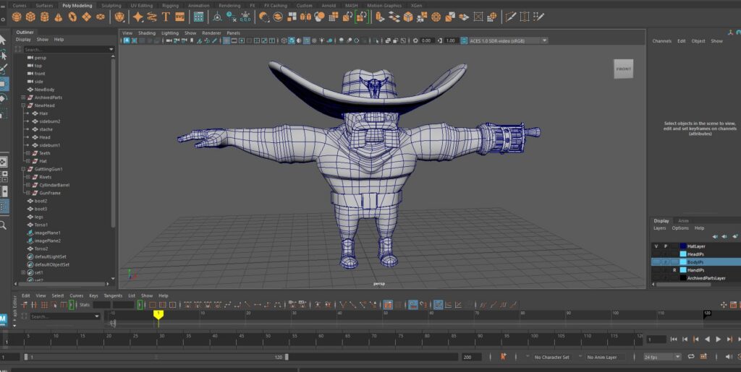Viewport: 741px width, 372px height.
Task: Create a polygon plane from the shelf
Action: point(87,17)
